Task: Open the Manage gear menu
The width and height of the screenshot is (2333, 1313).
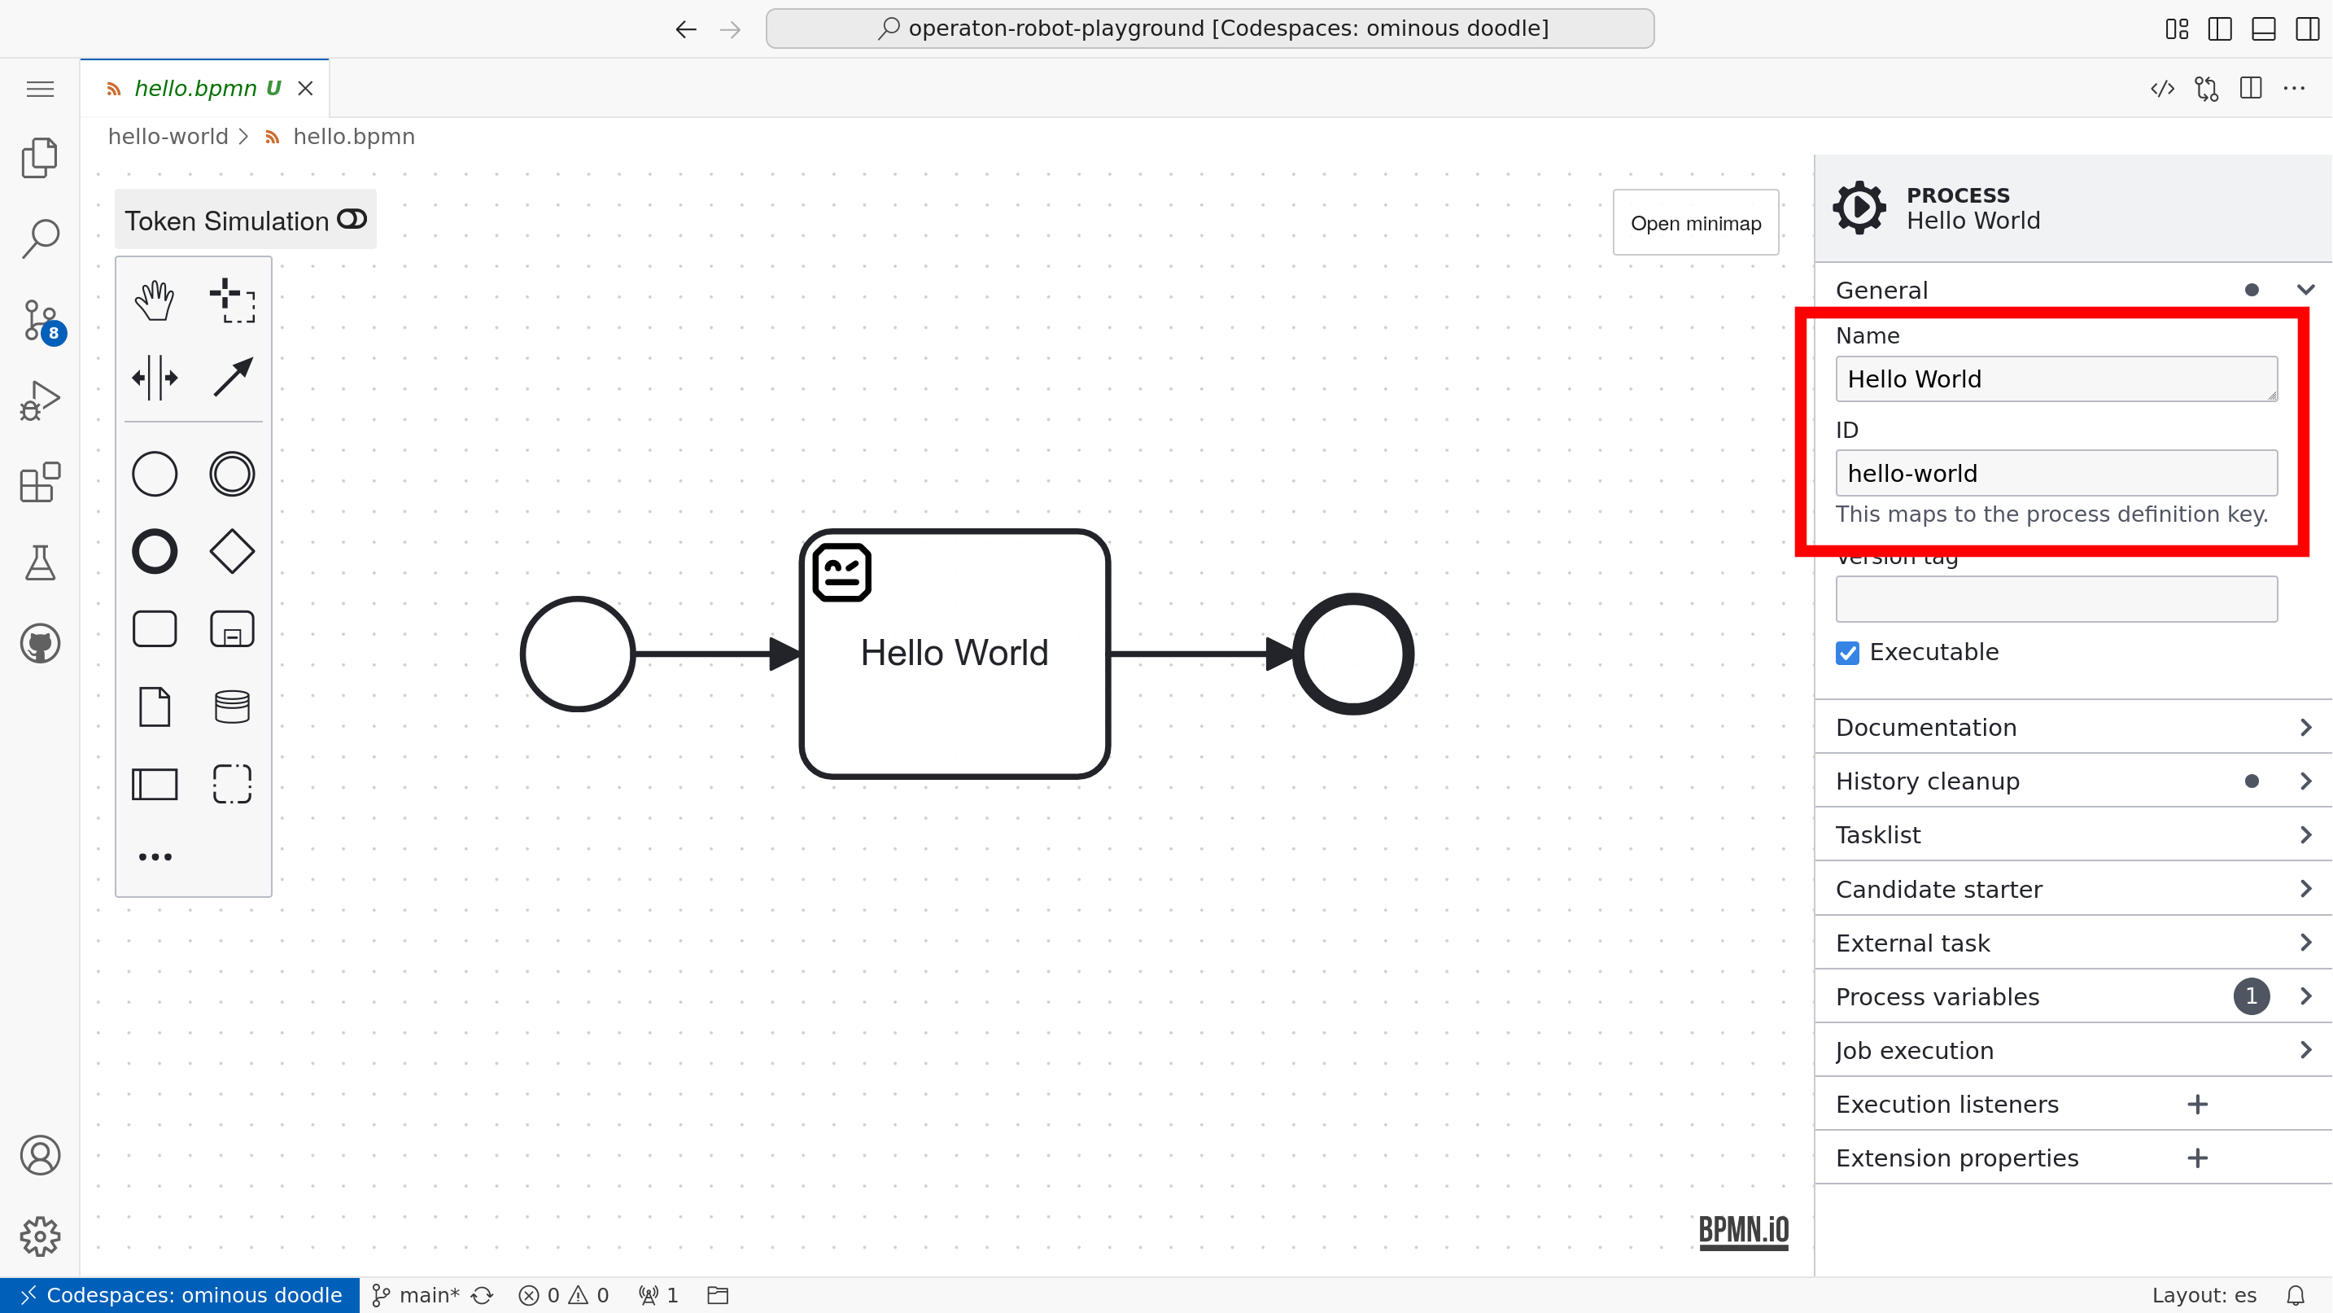Action: pyautogui.click(x=40, y=1236)
